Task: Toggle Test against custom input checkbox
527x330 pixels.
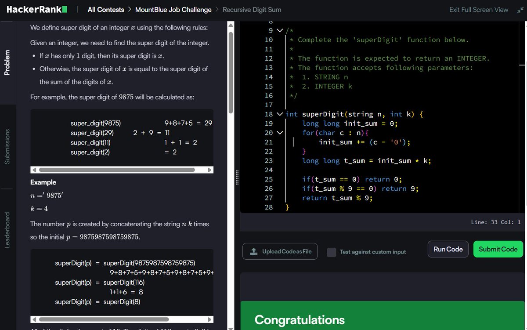Action: coord(332,252)
